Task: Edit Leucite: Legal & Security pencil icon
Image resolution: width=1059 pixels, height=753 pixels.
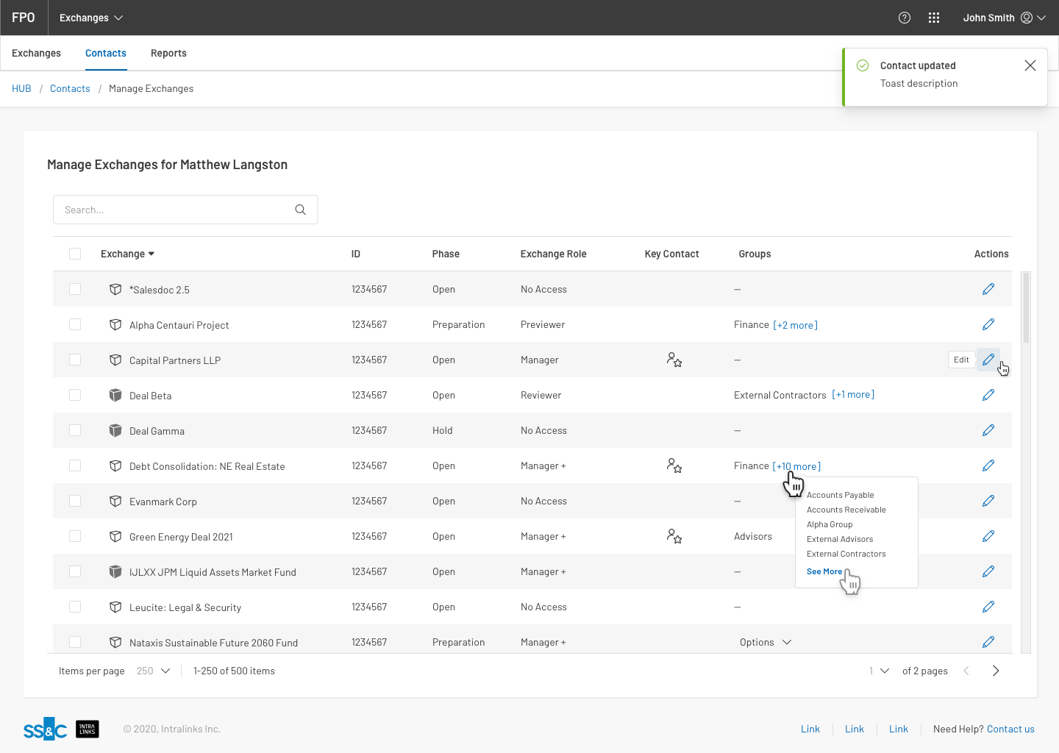Action: [988, 607]
